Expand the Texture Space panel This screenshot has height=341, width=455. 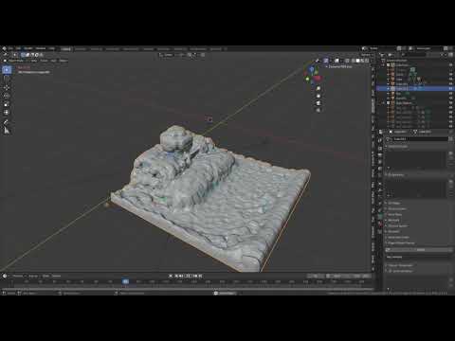(x=397, y=225)
